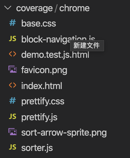Select the demo.test.js.html file
This screenshot has height=158, width=130.
click(55, 55)
